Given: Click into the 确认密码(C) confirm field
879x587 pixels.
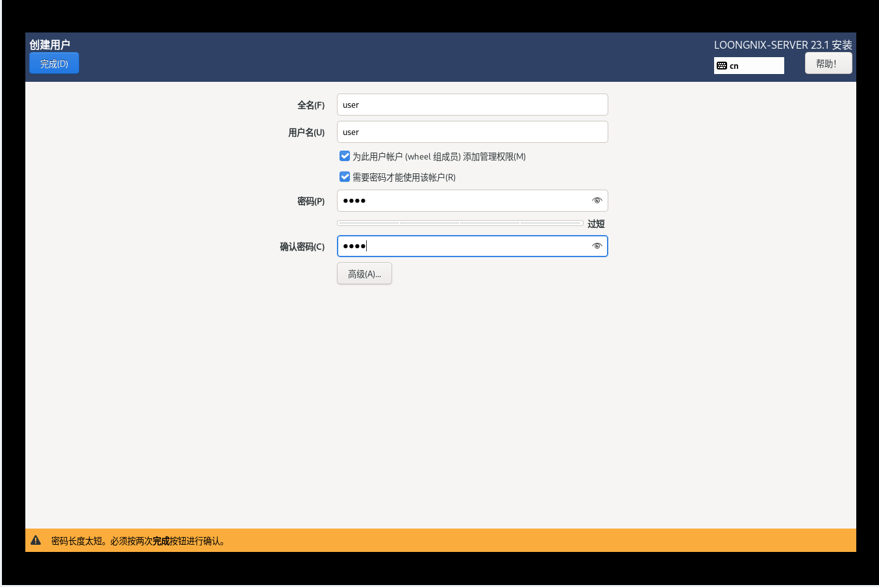Looking at the screenshot, I should pos(472,246).
